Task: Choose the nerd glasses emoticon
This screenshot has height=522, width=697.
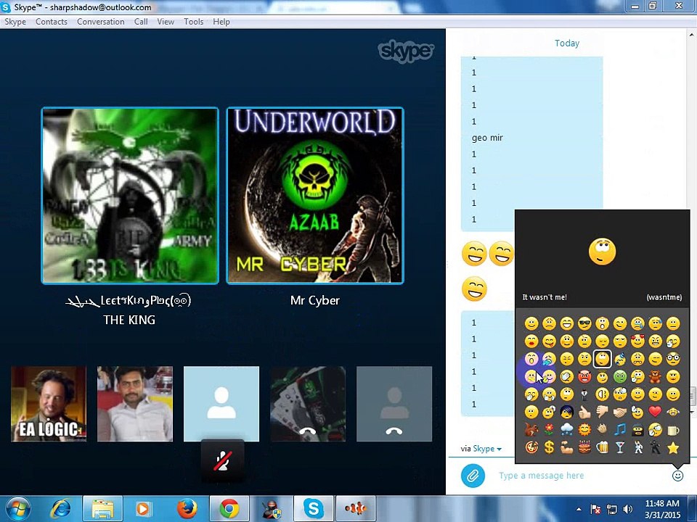Action: pos(673,359)
